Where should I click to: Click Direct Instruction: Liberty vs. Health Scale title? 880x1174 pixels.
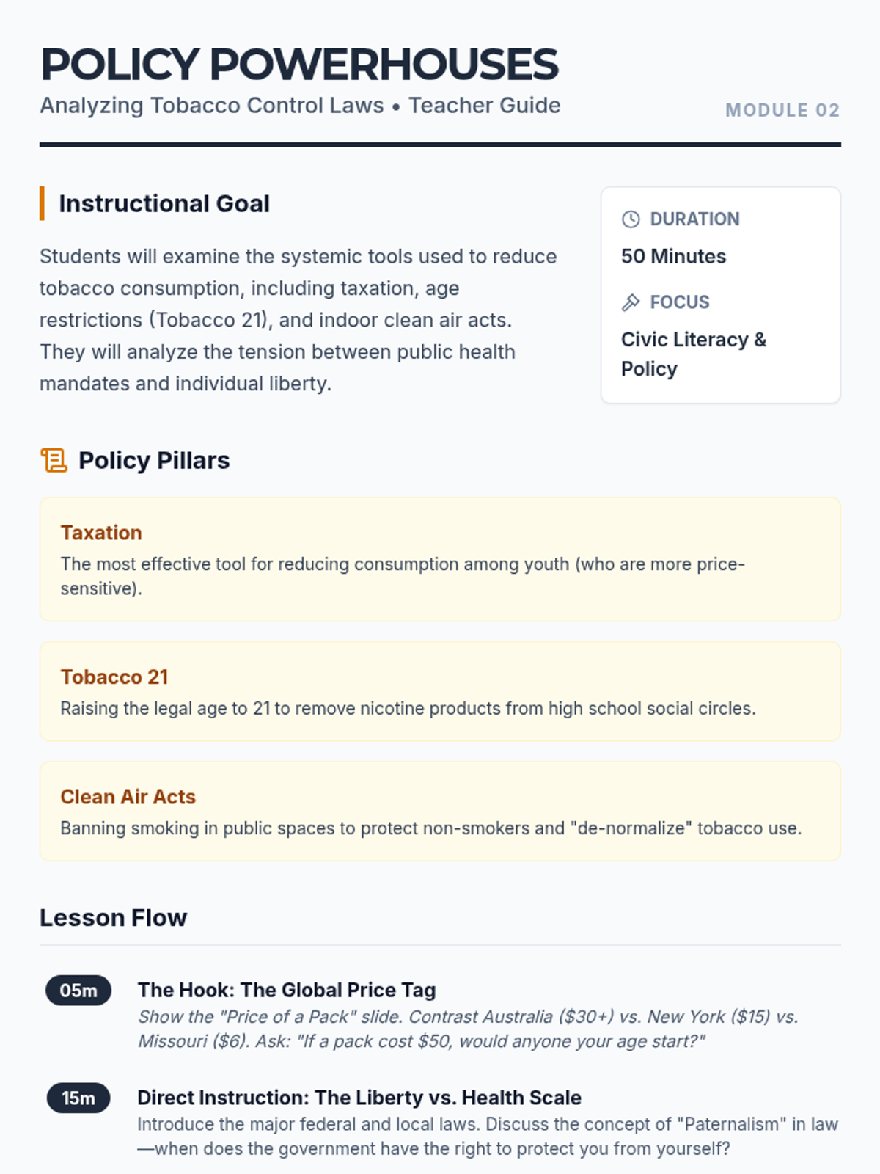pyautogui.click(x=359, y=1098)
